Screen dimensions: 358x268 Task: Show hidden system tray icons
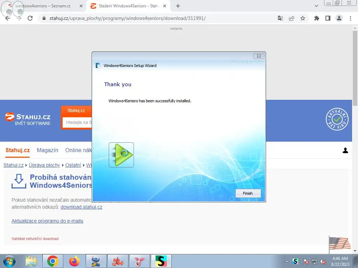[287, 261]
